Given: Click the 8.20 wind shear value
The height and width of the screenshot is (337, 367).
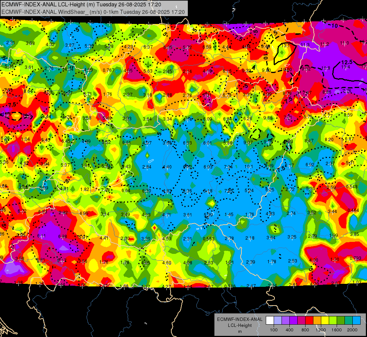Looking at the screenshot, I should (x=329, y=139).
